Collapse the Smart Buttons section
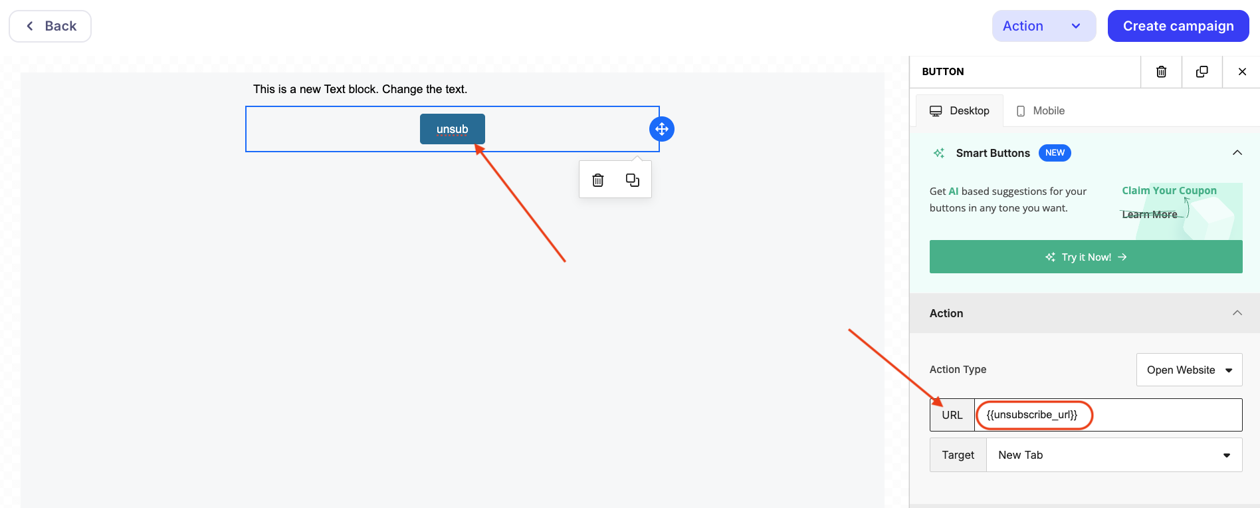 [1237, 153]
